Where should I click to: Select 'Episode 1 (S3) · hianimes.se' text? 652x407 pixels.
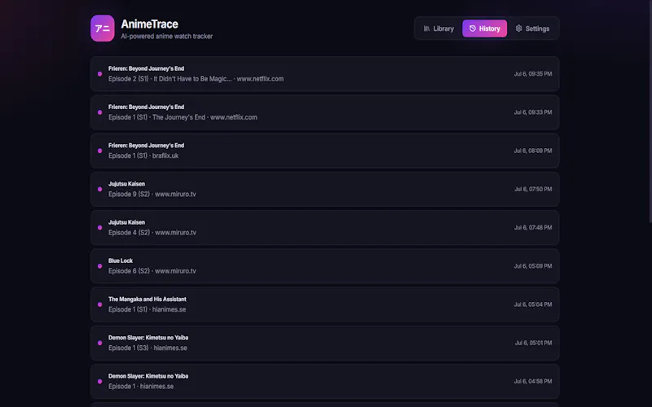148,348
